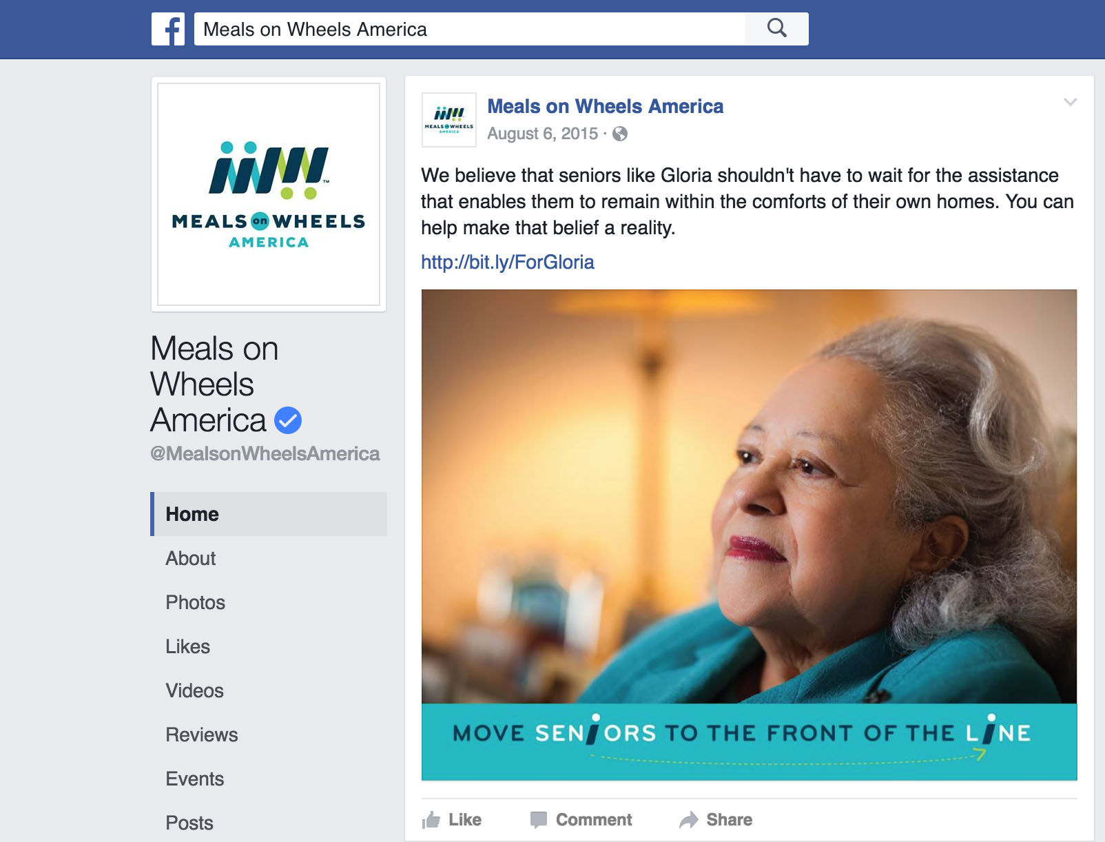Click the Meals on Wheels America post author name
1105x842 pixels.
[x=606, y=106]
